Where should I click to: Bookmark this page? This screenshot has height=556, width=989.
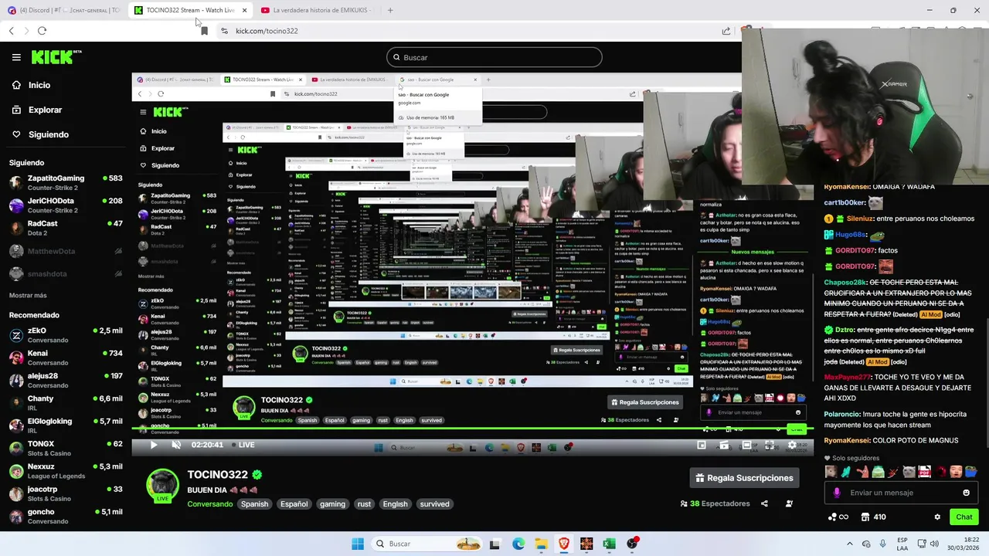pos(204,31)
